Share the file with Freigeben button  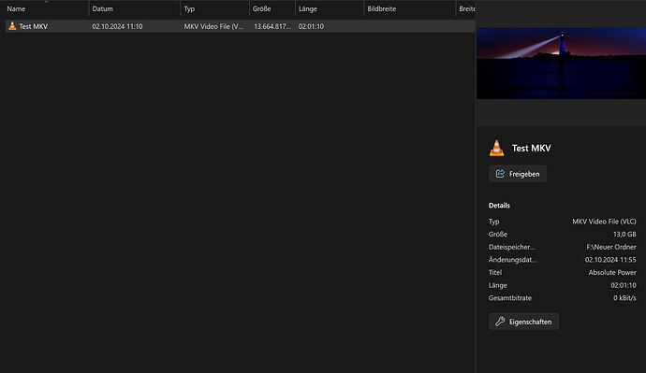[518, 174]
